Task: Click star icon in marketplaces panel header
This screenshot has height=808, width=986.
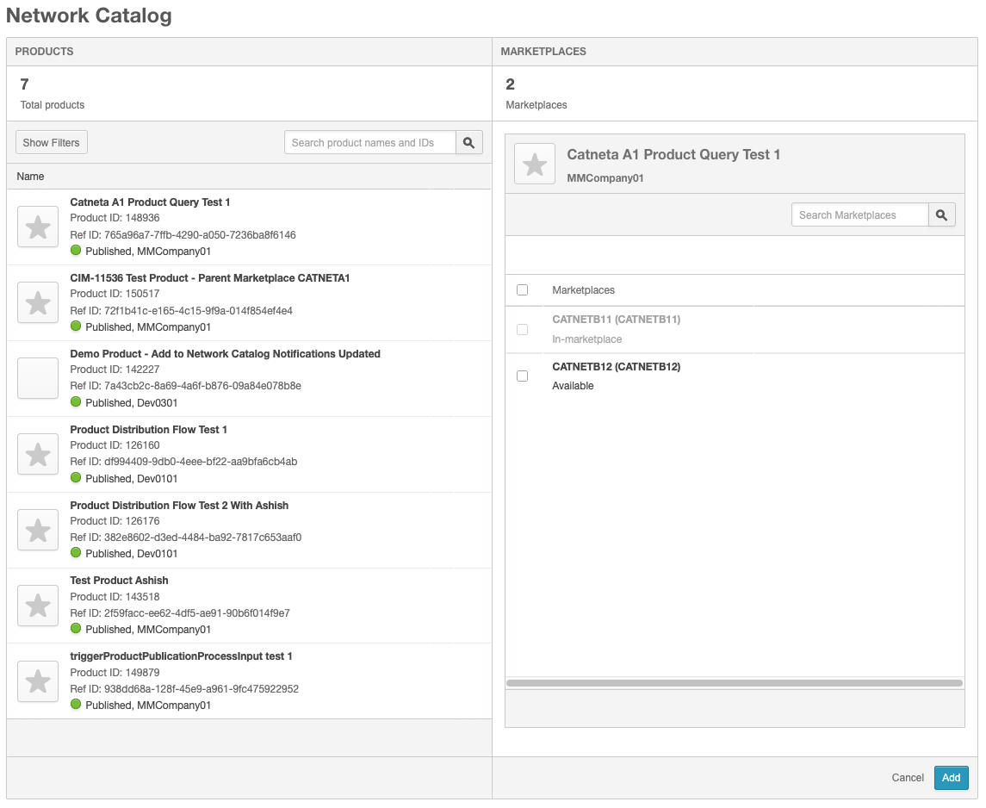Action: [x=535, y=164]
